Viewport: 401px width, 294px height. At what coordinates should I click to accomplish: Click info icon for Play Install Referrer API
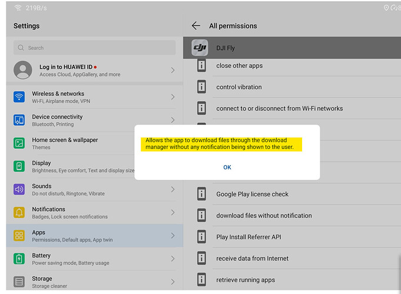click(x=201, y=237)
